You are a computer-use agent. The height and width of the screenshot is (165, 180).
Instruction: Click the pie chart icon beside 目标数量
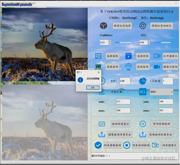tap(143, 81)
